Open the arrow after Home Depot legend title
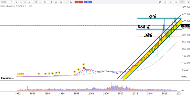The height and width of the screenshot is (95, 190). coord(27,6)
